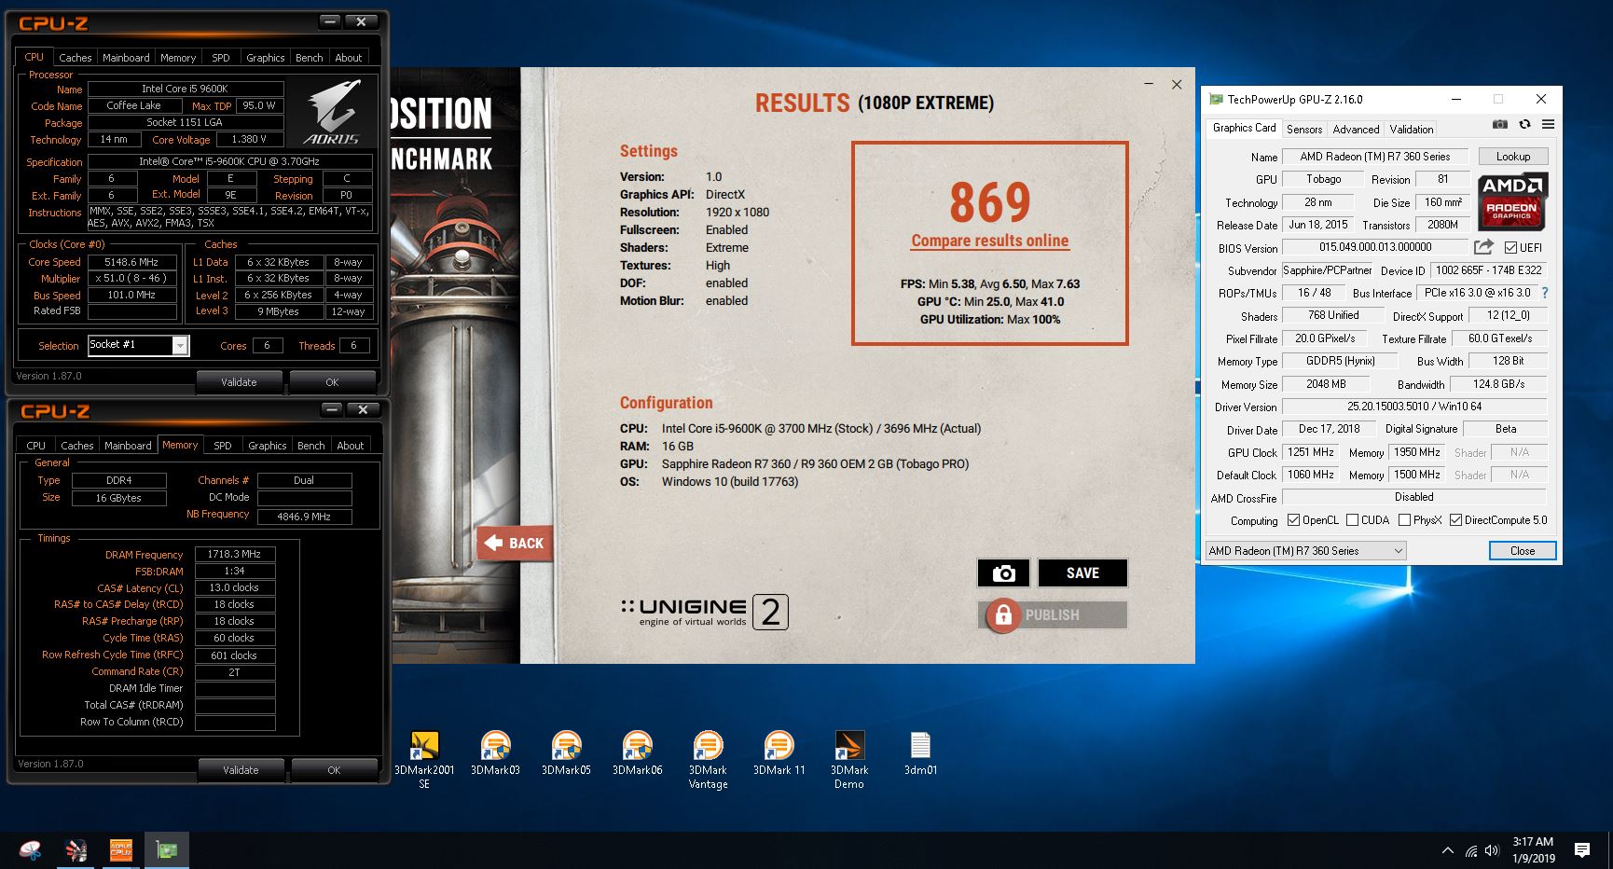Click Compare results online link
This screenshot has width=1613, height=869.
[990, 241]
